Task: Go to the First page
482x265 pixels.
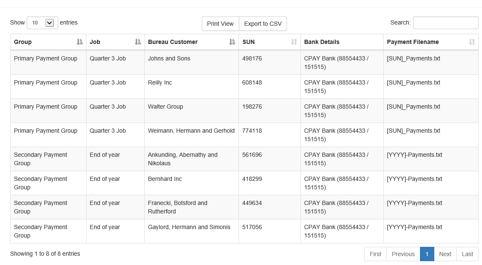Action: [x=375, y=254]
